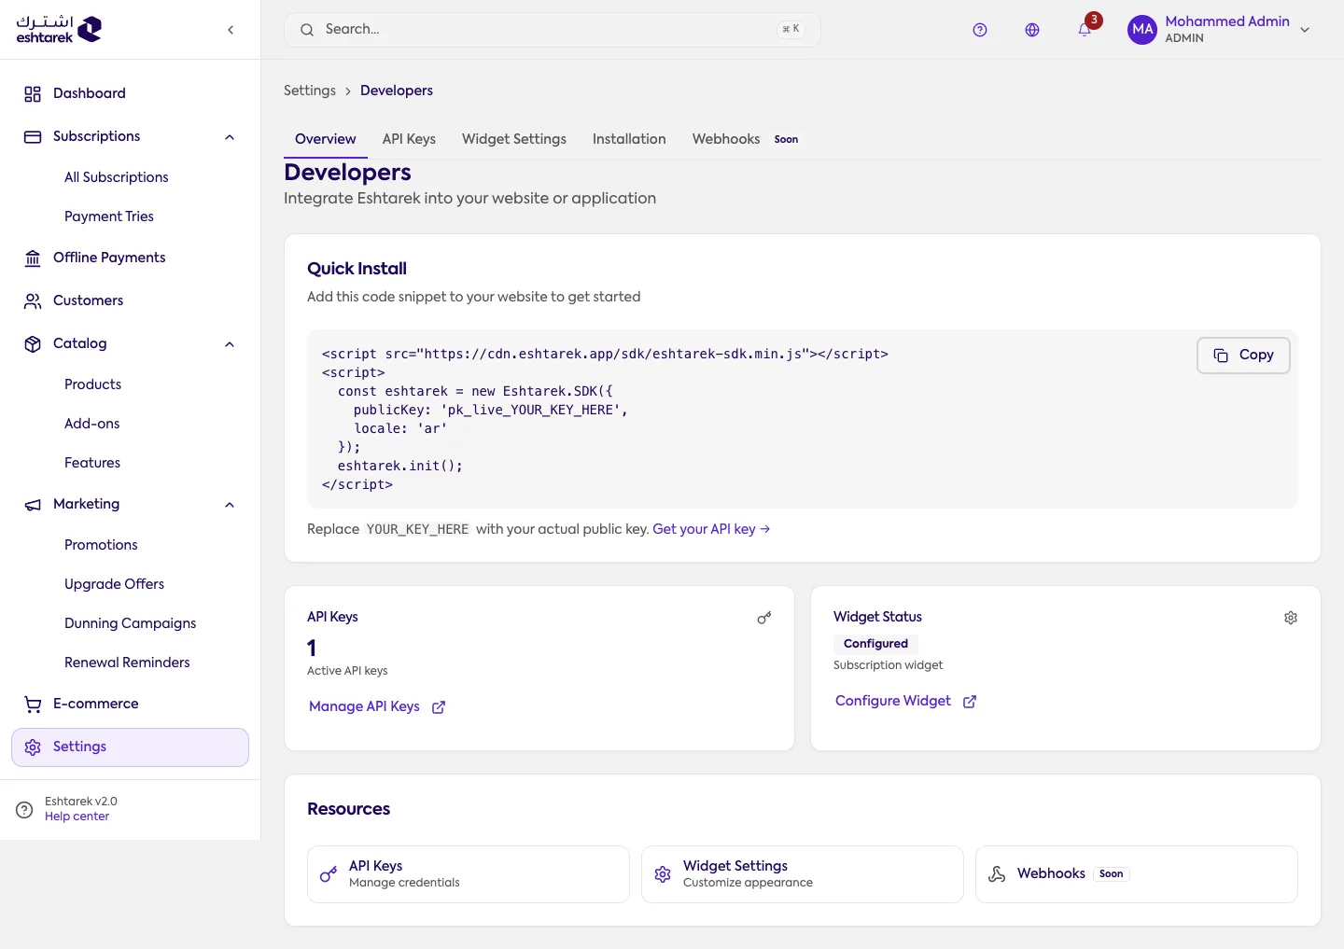Click the copy icon in the code snippet box
The height and width of the screenshot is (949, 1344).
pos(1221,356)
